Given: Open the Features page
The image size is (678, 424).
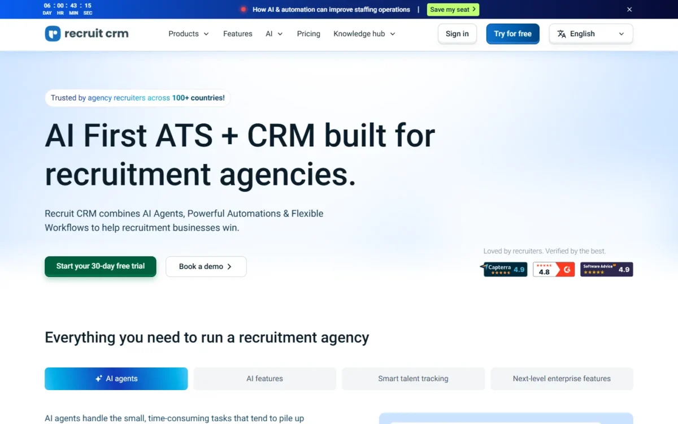Looking at the screenshot, I should point(238,34).
